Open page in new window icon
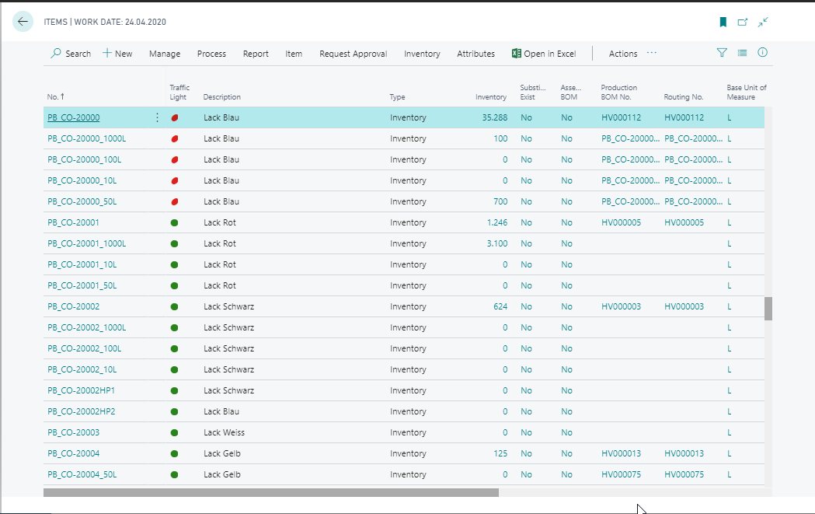Screen dimensions: 815x514 [743, 22]
